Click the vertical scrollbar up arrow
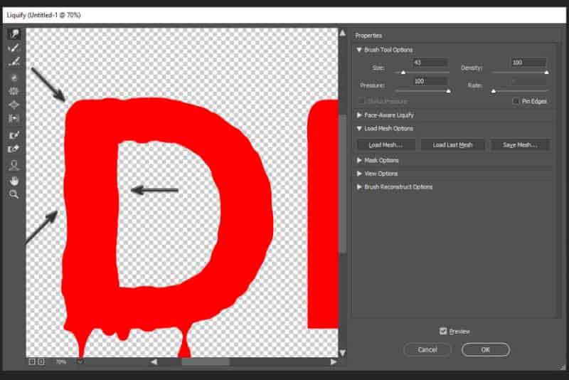Viewport: 569px width, 380px height. tap(343, 33)
